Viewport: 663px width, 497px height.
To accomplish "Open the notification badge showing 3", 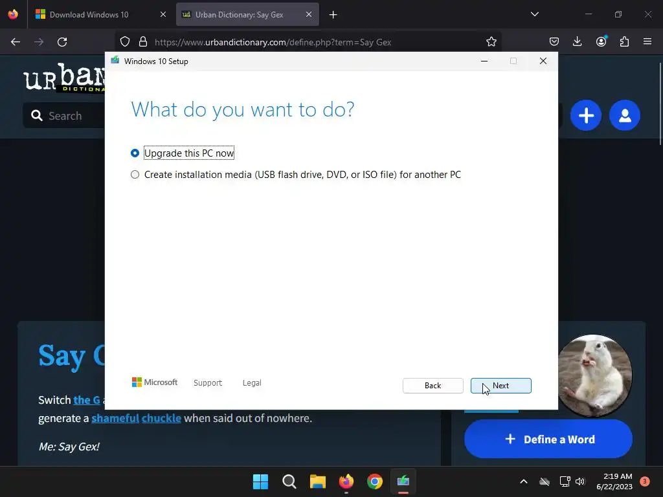I will coord(644,481).
